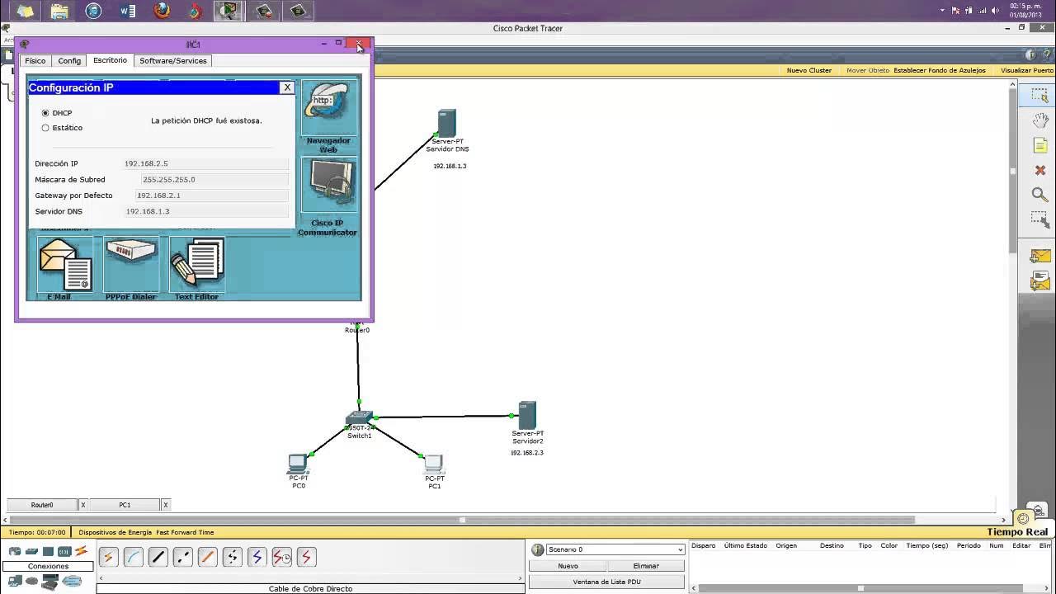Close the Router0 bottom tab with X
This screenshot has height=594, width=1056.
click(82, 505)
